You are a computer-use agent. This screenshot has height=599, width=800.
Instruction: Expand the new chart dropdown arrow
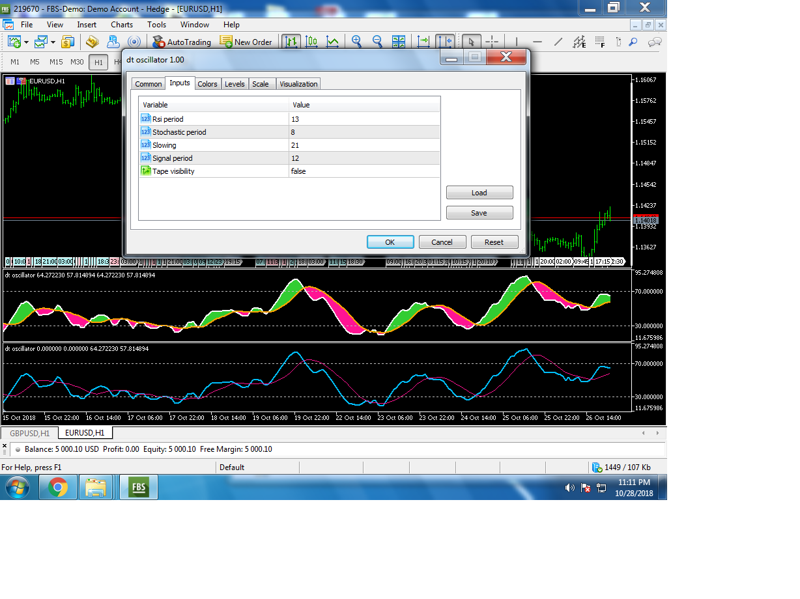tap(26, 42)
